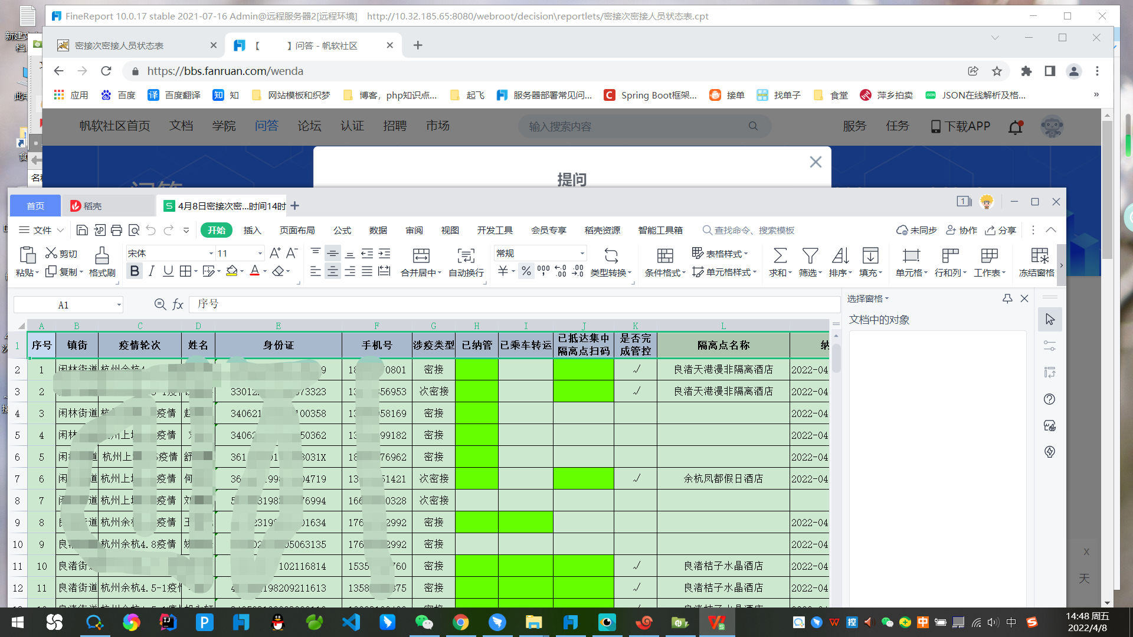Open the font name dropdown showing 宋体
Image resolution: width=1133 pixels, height=637 pixels.
click(211, 253)
